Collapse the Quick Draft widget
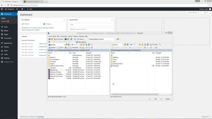Viewport: 212px width, 119px height. [x=112, y=20]
